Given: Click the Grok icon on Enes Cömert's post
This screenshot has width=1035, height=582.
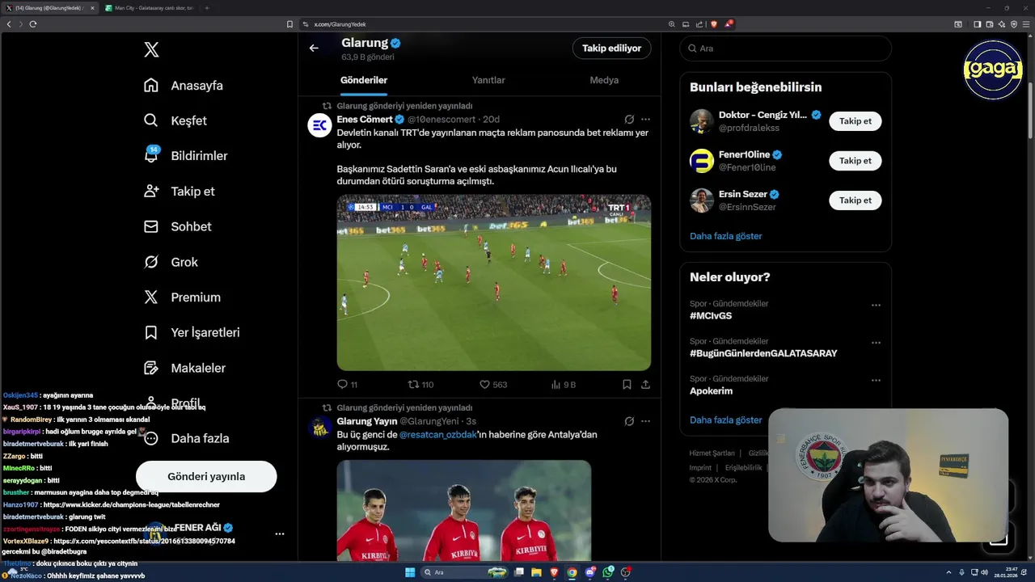Looking at the screenshot, I should [x=629, y=120].
